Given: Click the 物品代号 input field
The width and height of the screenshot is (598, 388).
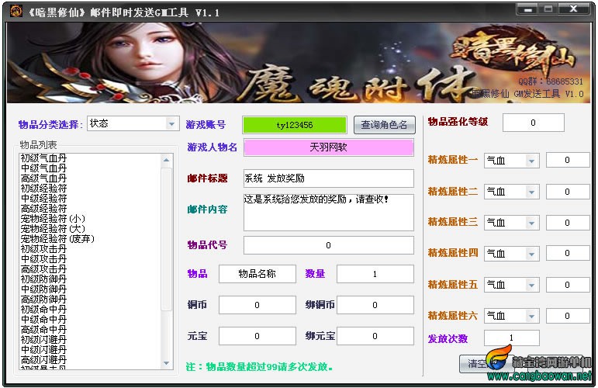Looking at the screenshot, I should click(328, 245).
